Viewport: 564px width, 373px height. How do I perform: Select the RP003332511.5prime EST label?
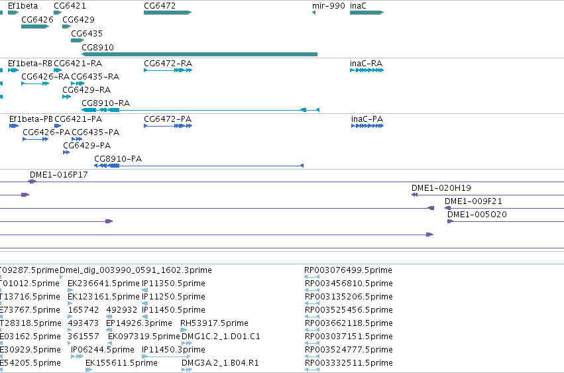(349, 363)
